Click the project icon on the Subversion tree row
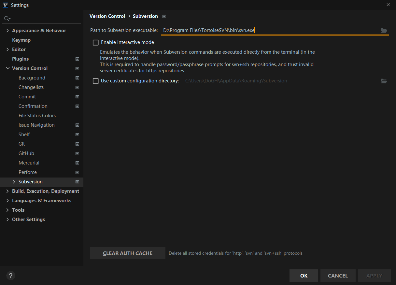Screen dimensions: 396x285 click(x=77, y=182)
